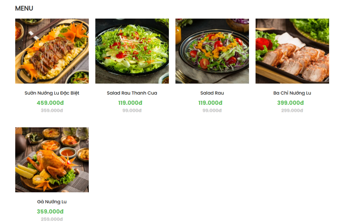Screen dimensions: 348x224
Task: Click the 119.000đ price under Salad Rau Thanh Cua
Action: [132, 103]
